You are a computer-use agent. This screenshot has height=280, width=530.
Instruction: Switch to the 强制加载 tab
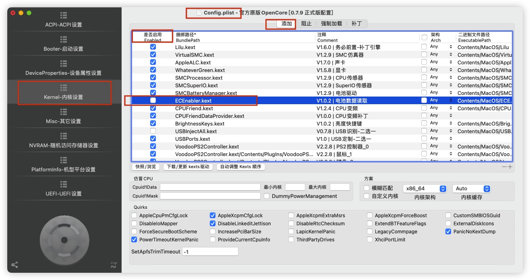pyautogui.click(x=331, y=24)
